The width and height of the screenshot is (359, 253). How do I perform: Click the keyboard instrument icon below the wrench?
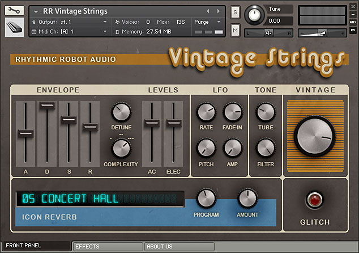(x=14, y=26)
